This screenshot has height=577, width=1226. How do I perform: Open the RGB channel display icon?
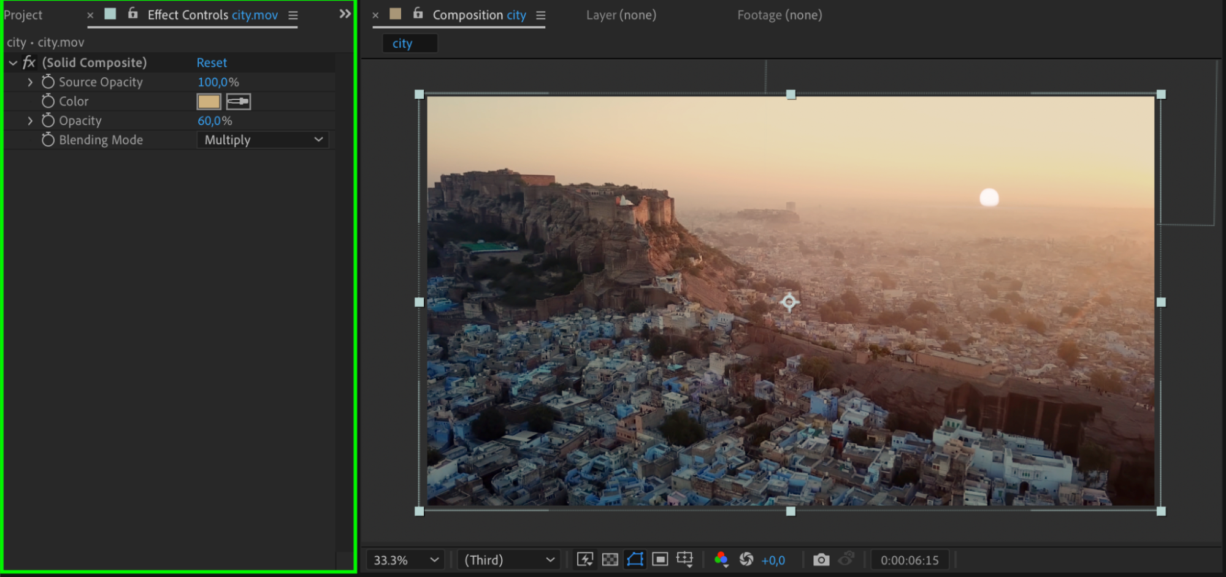coord(721,559)
